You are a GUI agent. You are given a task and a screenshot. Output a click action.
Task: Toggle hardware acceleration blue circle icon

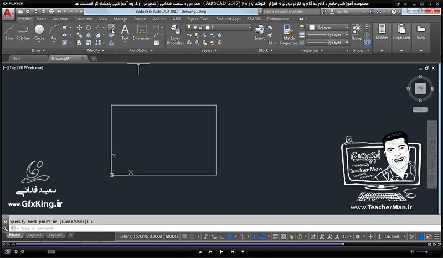click(x=420, y=236)
